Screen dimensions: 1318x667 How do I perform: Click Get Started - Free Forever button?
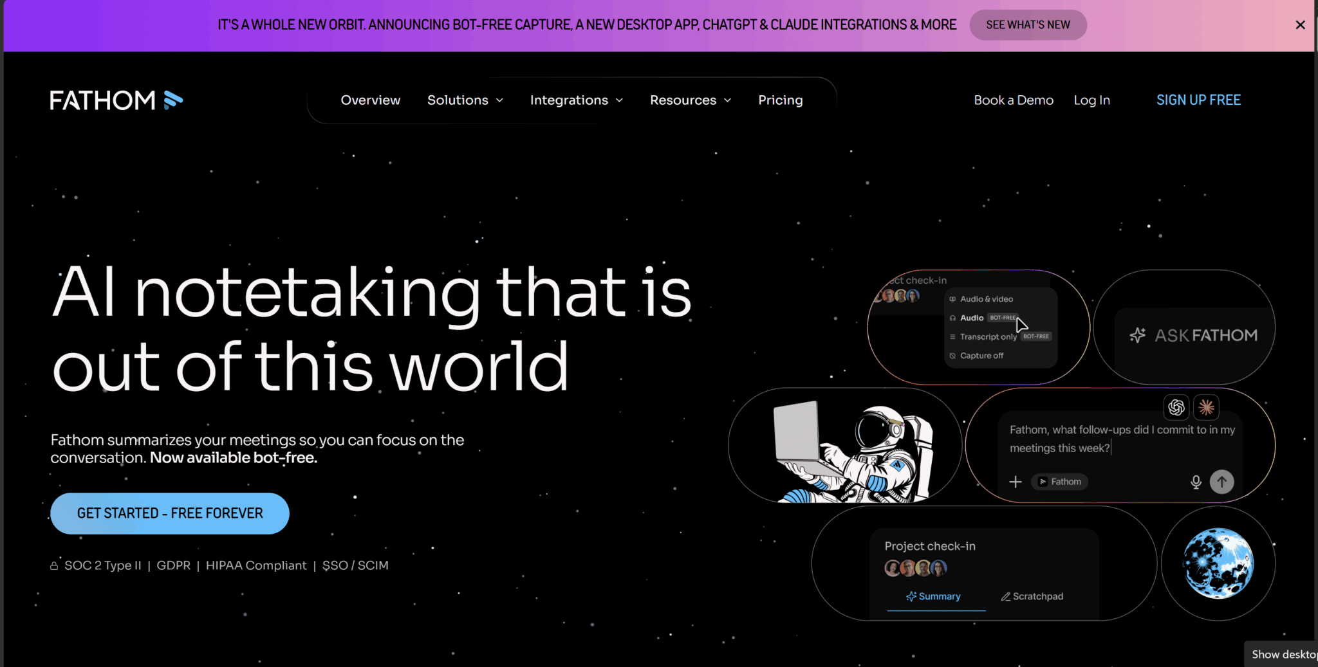[170, 513]
